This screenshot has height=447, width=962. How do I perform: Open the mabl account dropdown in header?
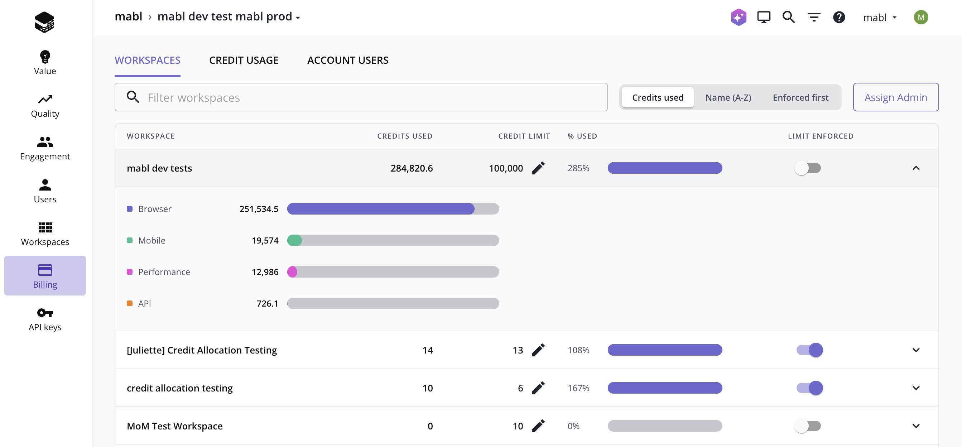click(x=880, y=17)
